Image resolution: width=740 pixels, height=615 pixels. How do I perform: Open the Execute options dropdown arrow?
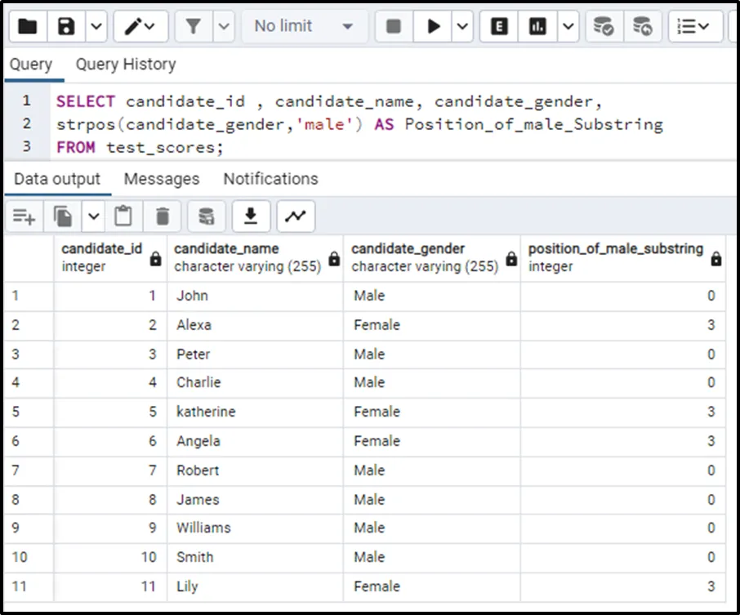[461, 27]
